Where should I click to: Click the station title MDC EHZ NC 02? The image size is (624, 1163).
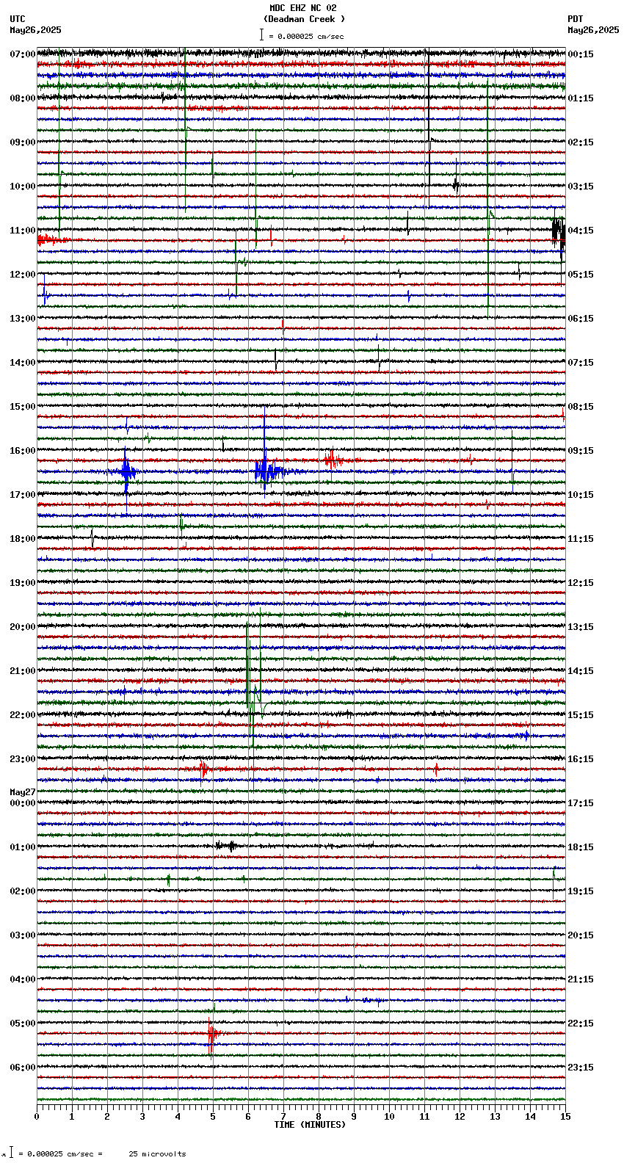pos(302,8)
